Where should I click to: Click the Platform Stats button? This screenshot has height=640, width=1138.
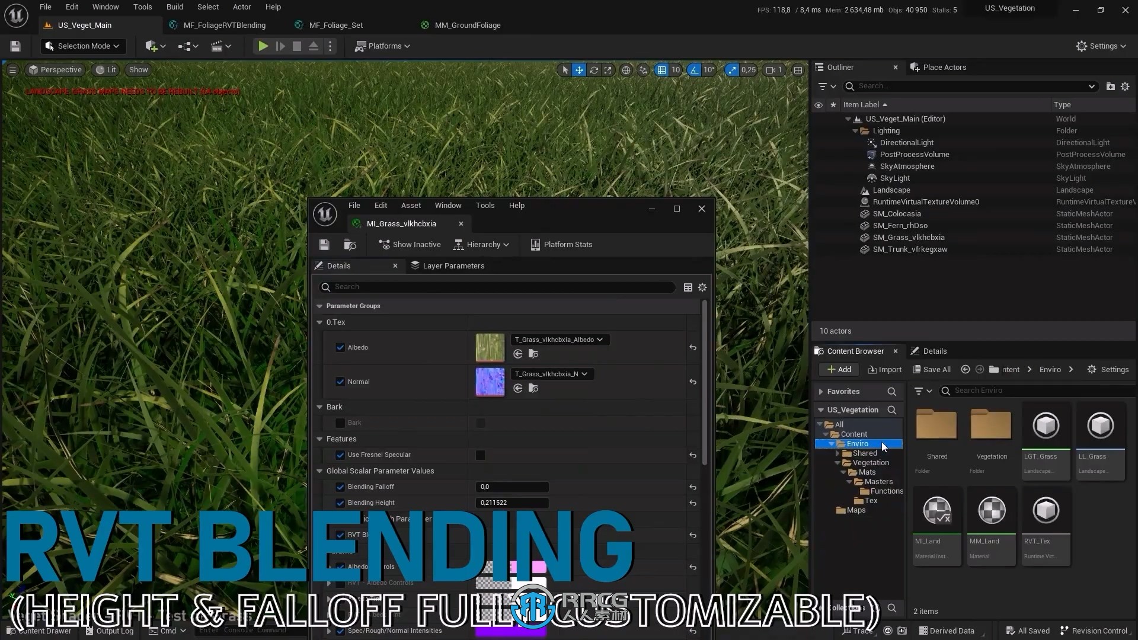tap(561, 245)
